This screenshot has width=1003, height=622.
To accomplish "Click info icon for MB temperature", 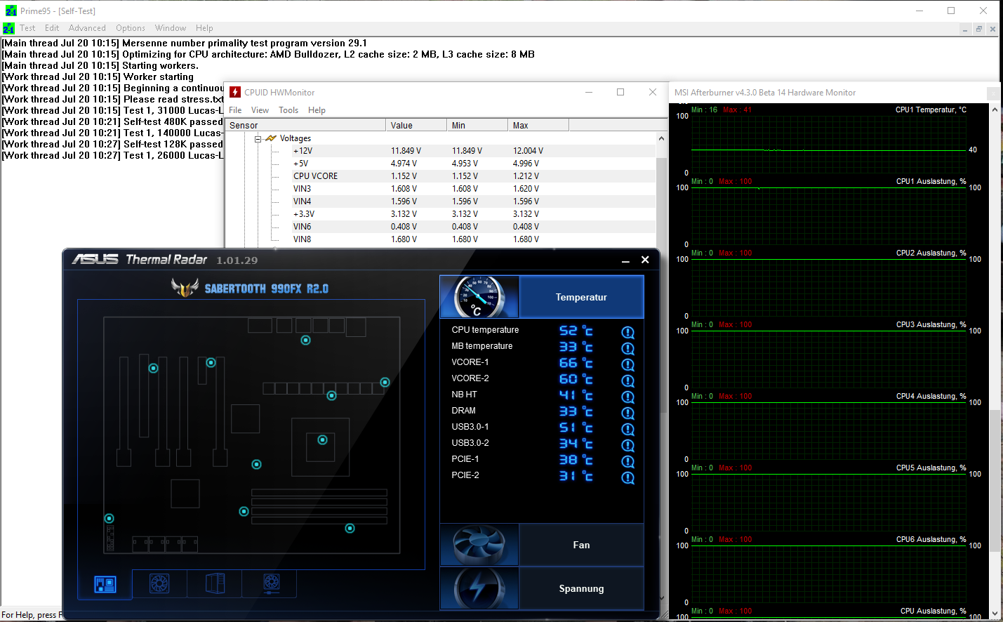I will 628,348.
